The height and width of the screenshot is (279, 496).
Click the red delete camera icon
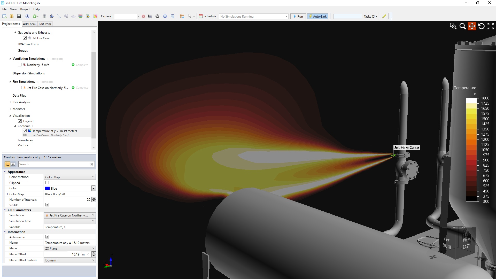click(x=143, y=16)
